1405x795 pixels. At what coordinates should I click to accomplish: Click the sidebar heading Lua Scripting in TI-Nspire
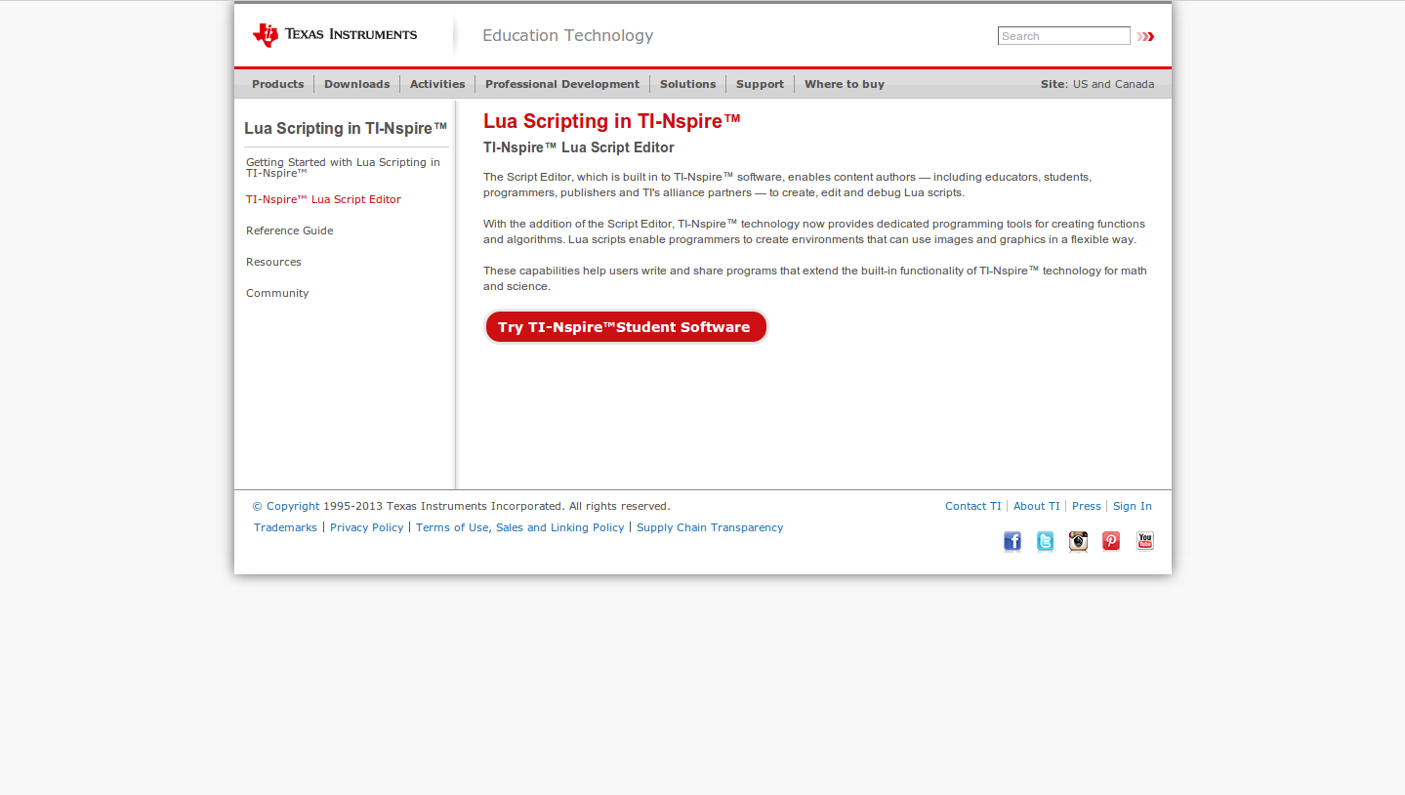[346, 128]
